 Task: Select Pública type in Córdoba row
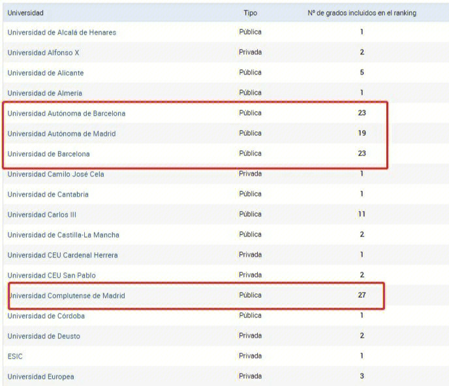(x=250, y=315)
